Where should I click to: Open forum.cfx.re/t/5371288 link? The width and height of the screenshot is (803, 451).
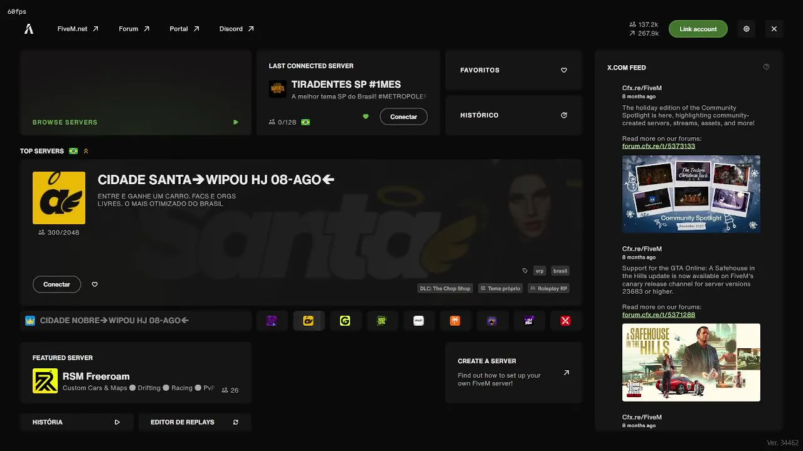click(659, 314)
